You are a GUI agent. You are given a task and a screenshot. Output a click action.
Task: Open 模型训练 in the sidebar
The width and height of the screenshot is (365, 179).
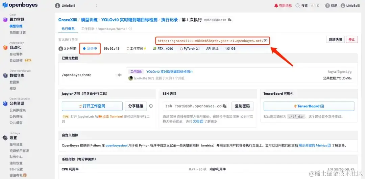click(16, 26)
